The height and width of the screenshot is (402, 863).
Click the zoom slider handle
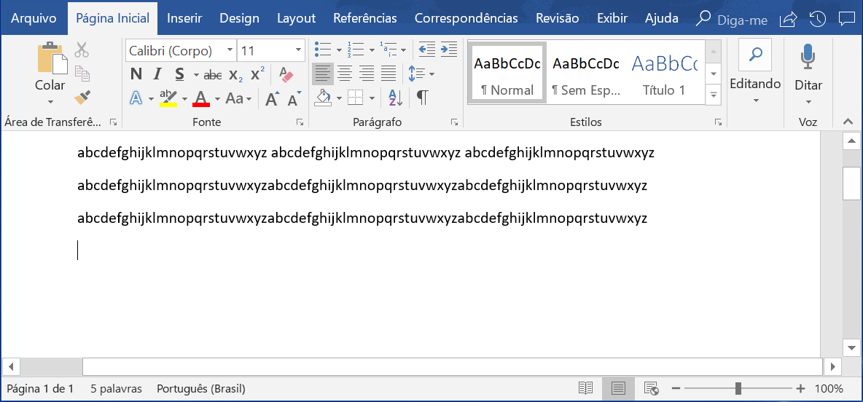[738, 389]
